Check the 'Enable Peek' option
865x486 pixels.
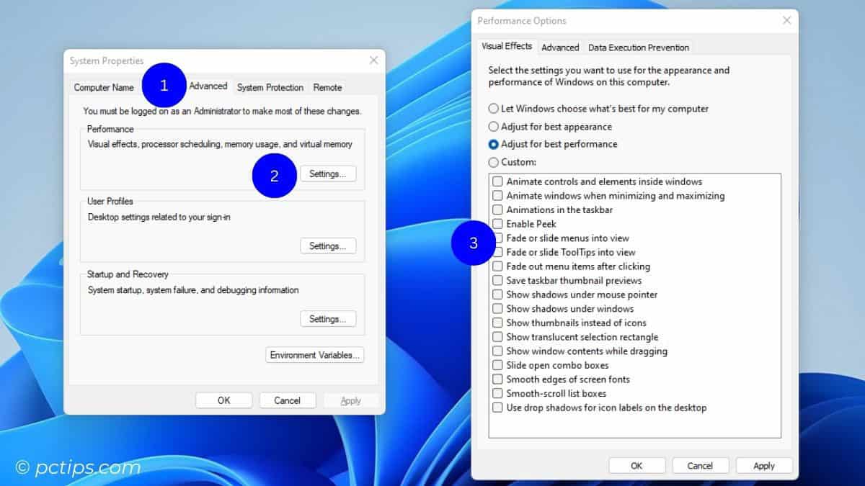point(497,224)
